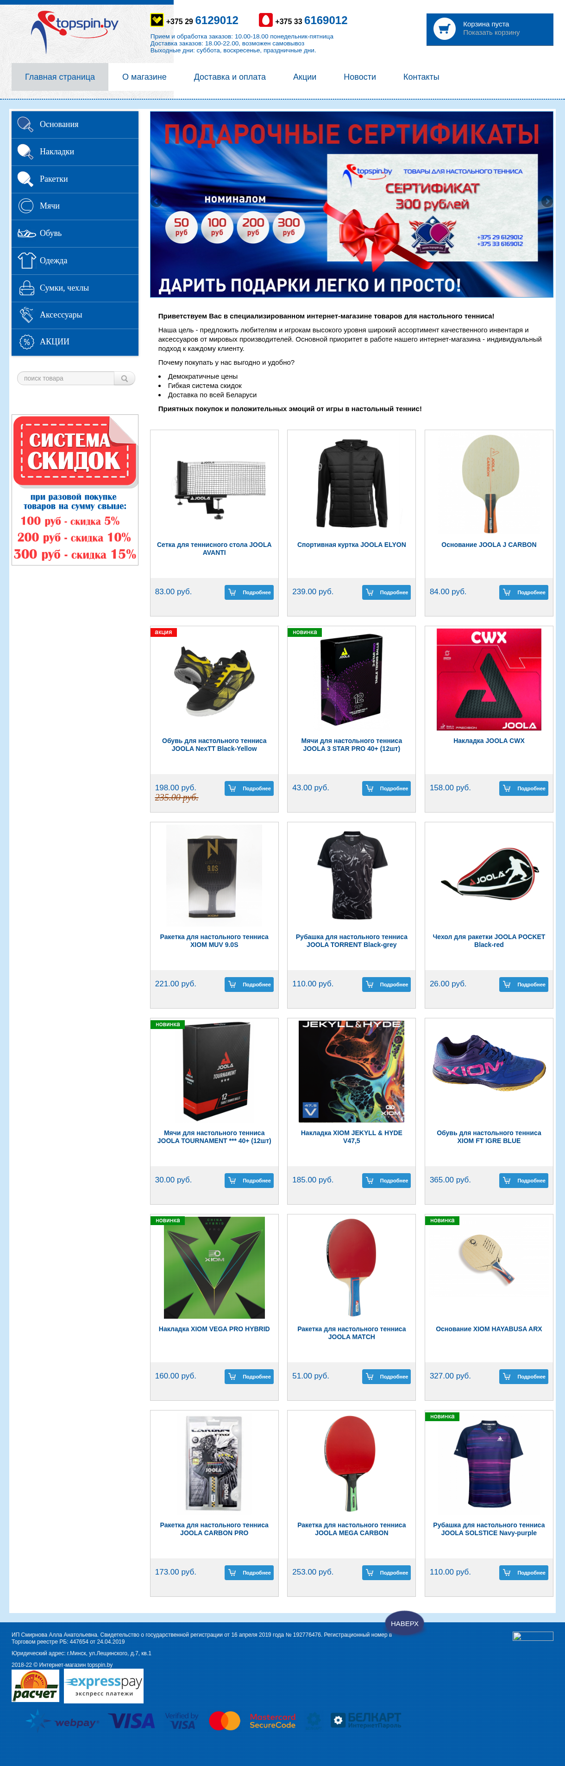Click the АКЦИИ percent icon
Image resolution: width=565 pixels, height=1766 pixels.
click(x=26, y=342)
